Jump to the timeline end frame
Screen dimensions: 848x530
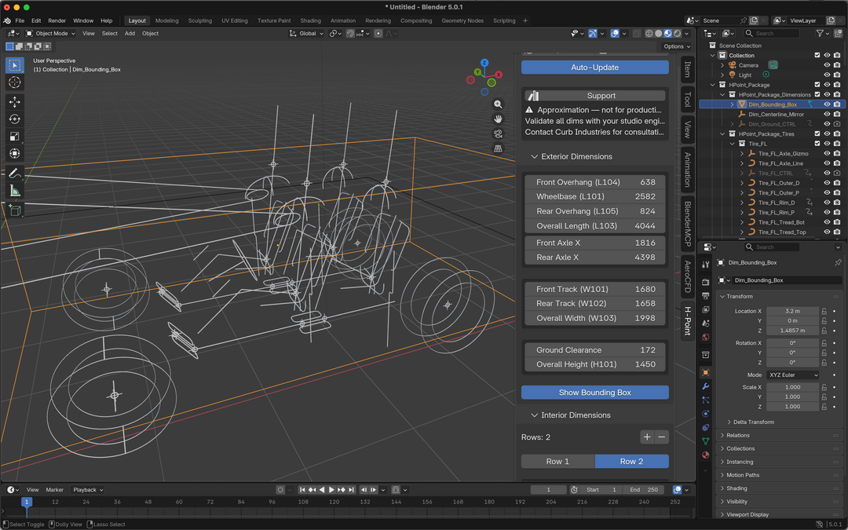[x=352, y=489]
